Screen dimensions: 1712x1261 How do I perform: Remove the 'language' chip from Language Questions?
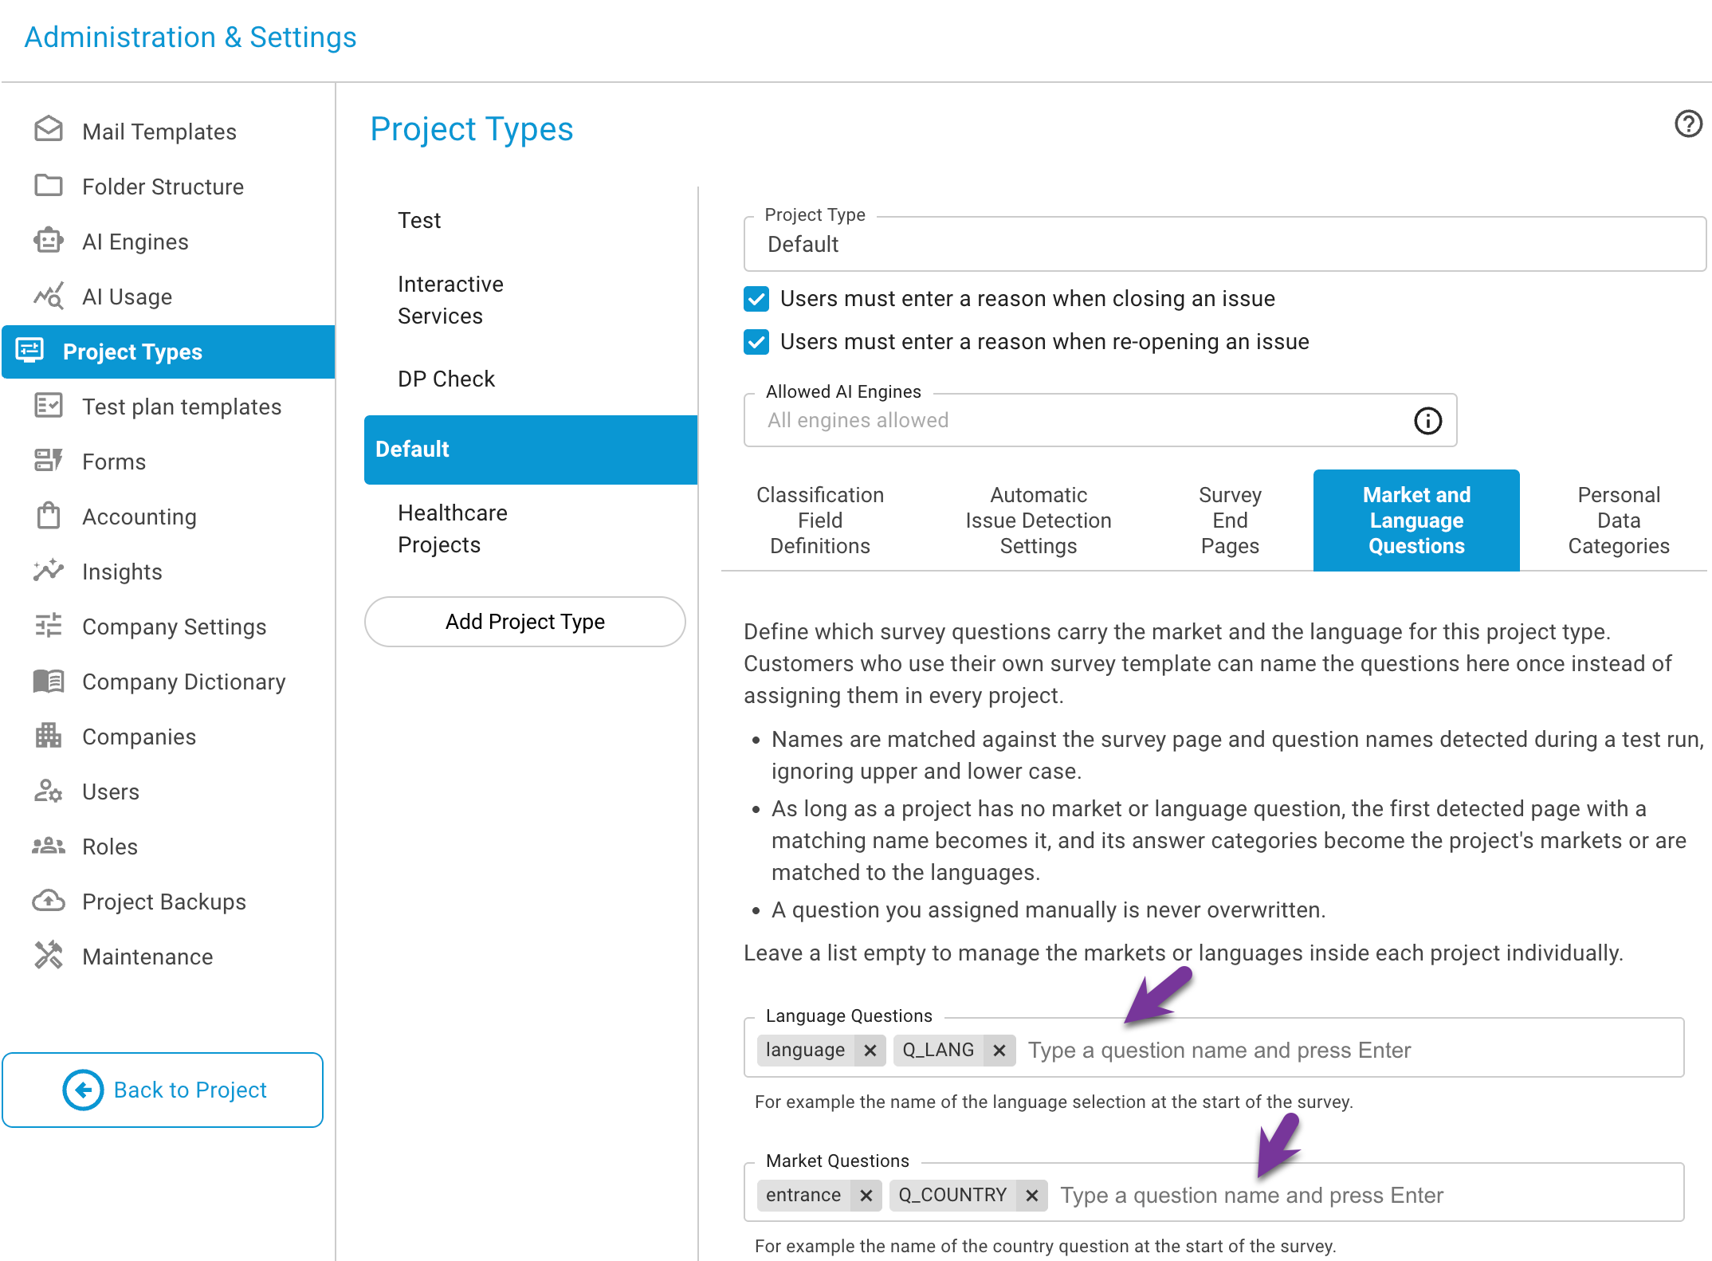click(870, 1051)
